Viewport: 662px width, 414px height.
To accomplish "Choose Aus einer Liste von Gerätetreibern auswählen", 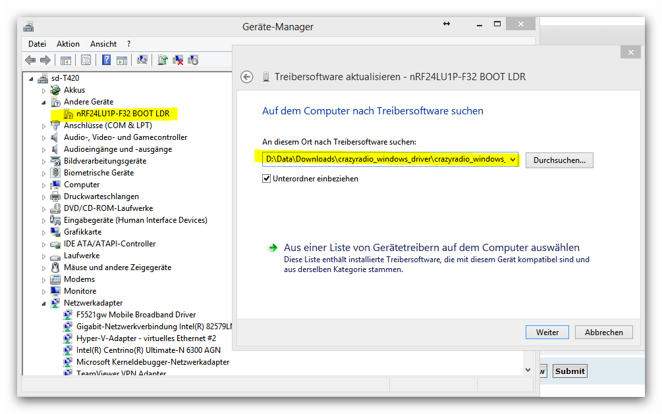I will coord(431,248).
